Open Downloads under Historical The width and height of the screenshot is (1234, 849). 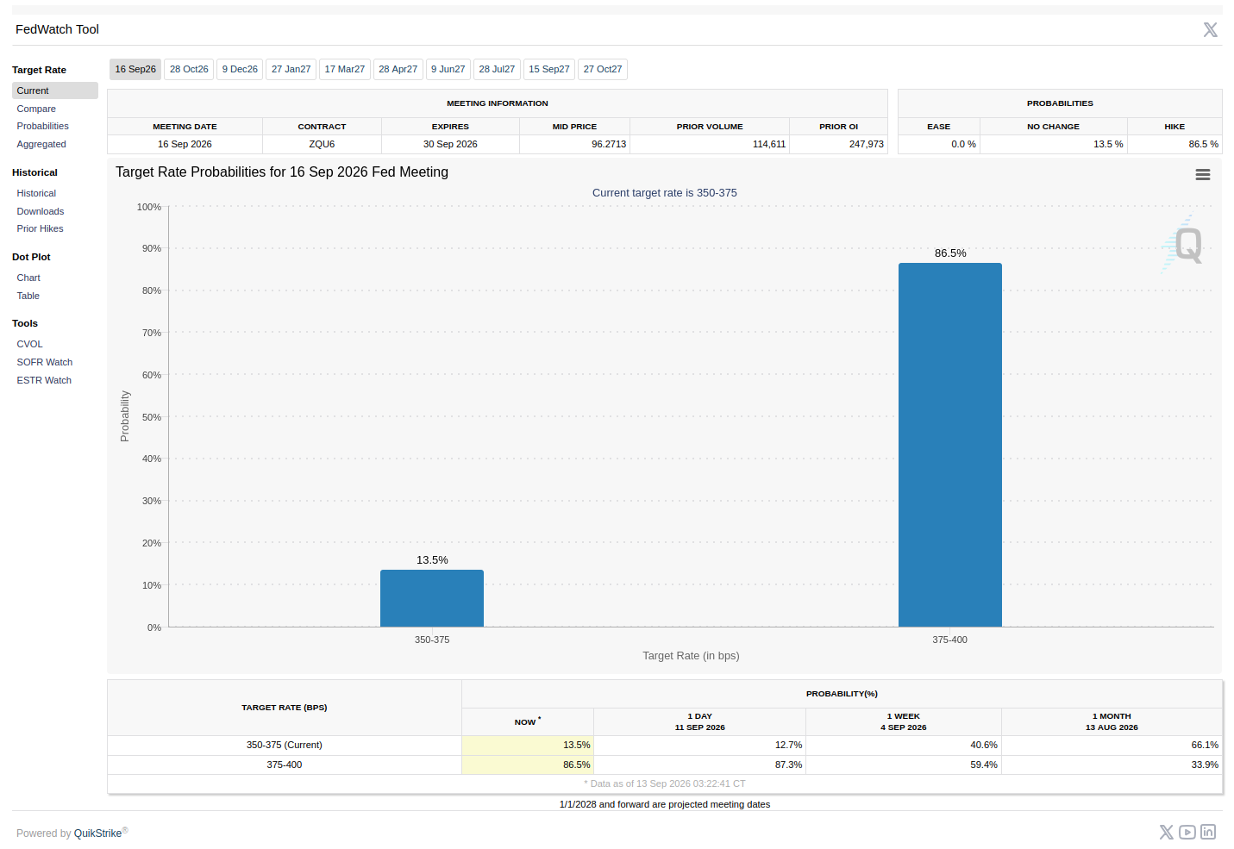point(41,211)
